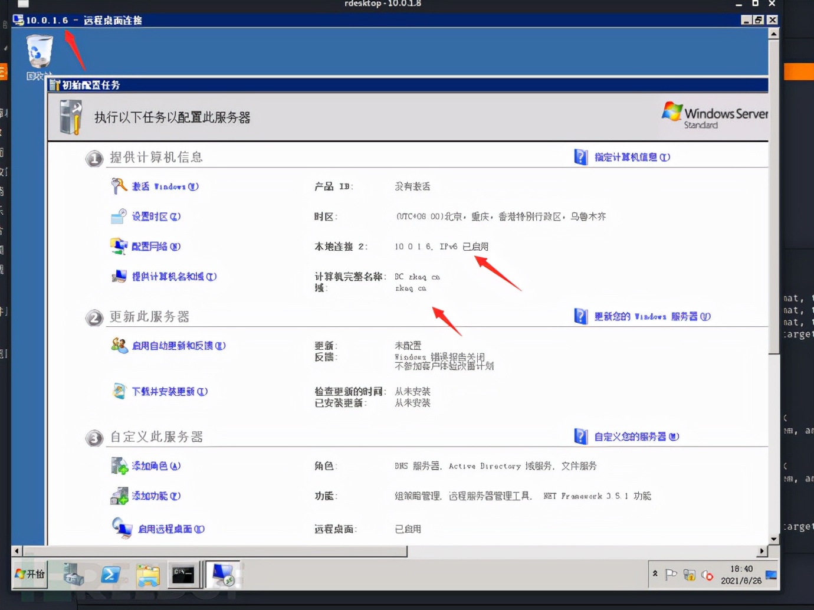Click the 更新您的 Windows 服务器 link

(649, 316)
